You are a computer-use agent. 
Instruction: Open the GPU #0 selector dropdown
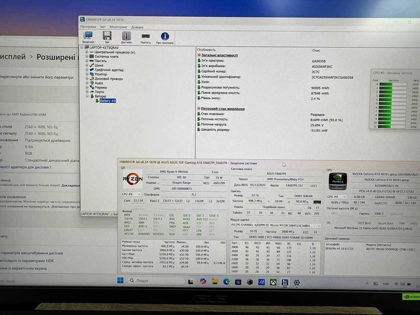coord(337,197)
